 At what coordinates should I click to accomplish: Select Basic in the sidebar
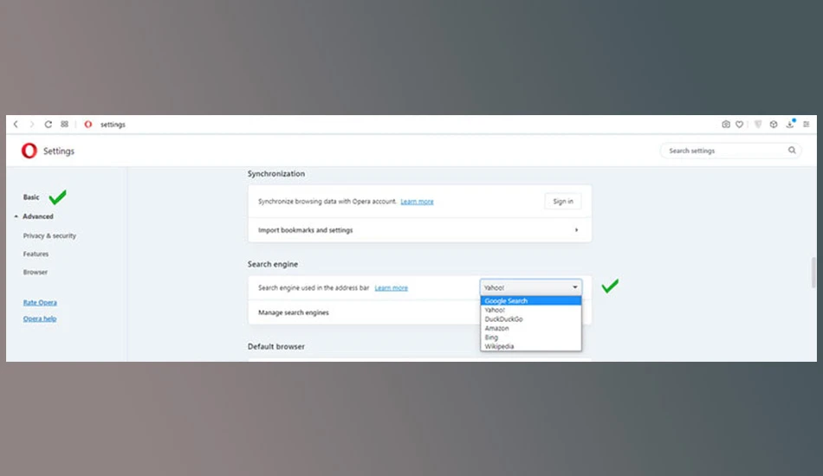click(x=31, y=197)
